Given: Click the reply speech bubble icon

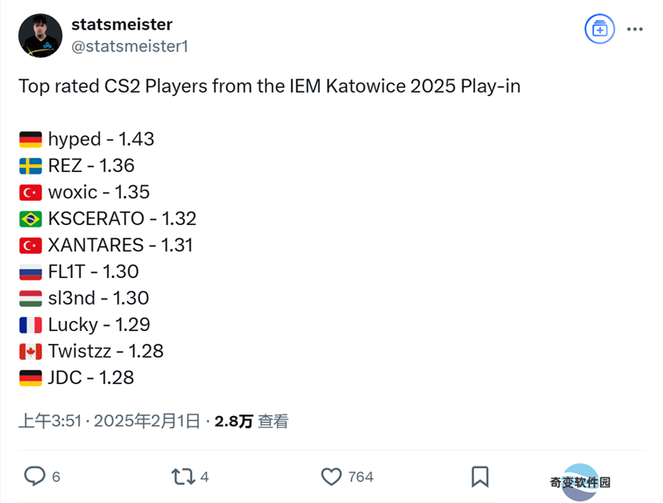Looking at the screenshot, I should pyautogui.click(x=35, y=477).
